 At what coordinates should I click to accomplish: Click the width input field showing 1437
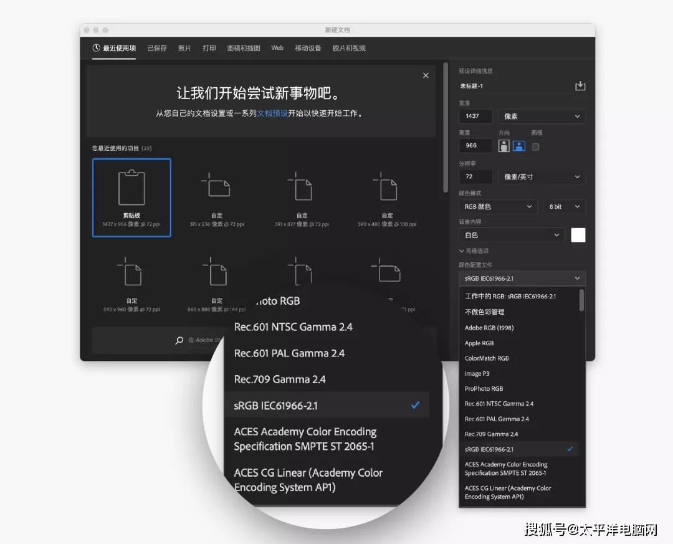click(x=475, y=116)
